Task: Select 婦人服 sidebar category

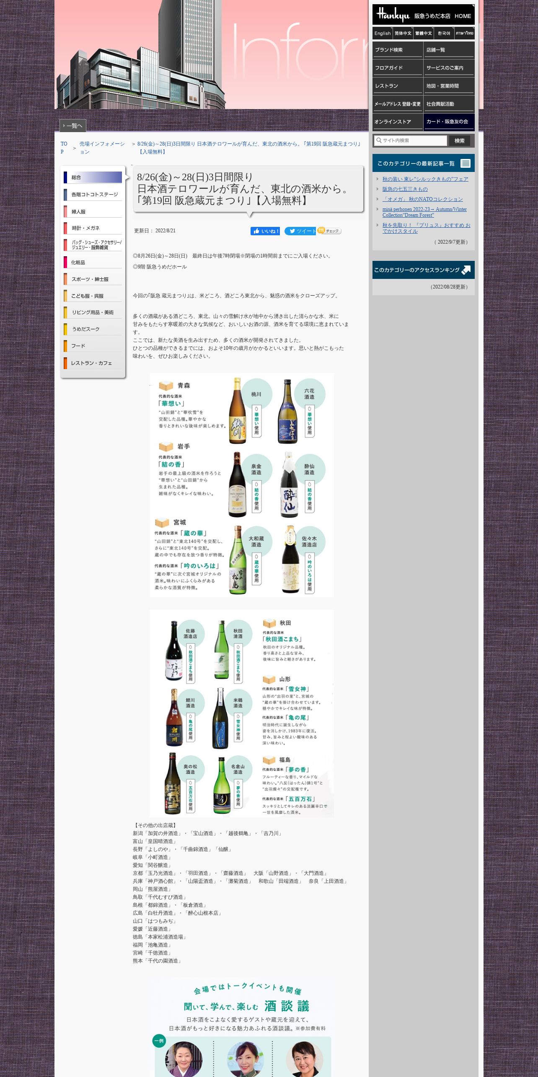Action: coord(93,211)
